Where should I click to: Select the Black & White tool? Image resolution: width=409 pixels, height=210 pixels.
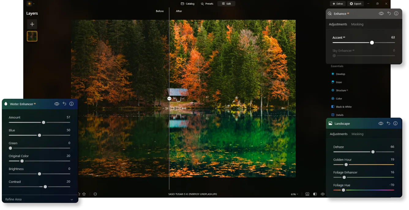click(x=343, y=107)
